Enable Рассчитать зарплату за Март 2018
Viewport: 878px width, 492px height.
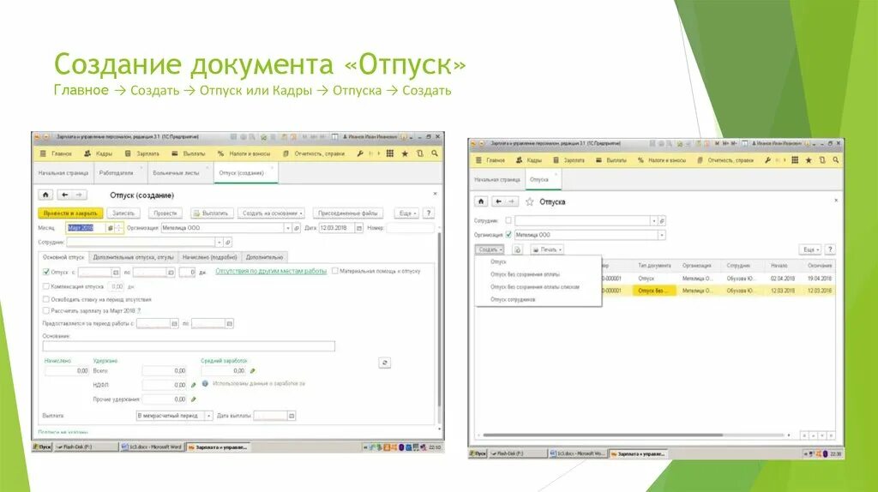[x=46, y=310]
